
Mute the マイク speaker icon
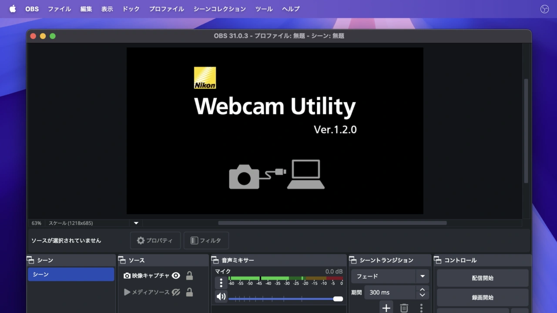coord(221,296)
